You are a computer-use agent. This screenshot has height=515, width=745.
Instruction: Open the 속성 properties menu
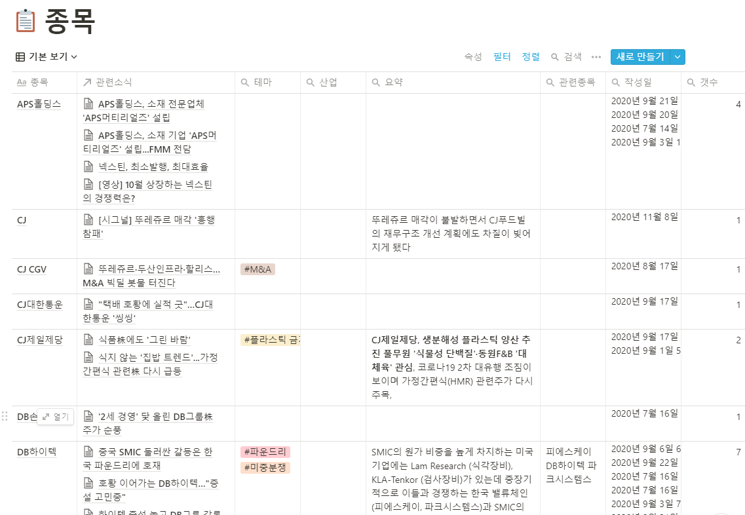(473, 56)
